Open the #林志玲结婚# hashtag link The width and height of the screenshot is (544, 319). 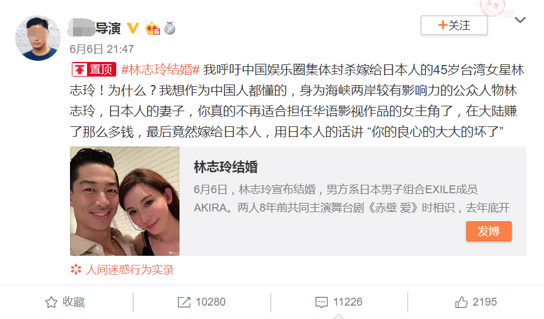[160, 70]
